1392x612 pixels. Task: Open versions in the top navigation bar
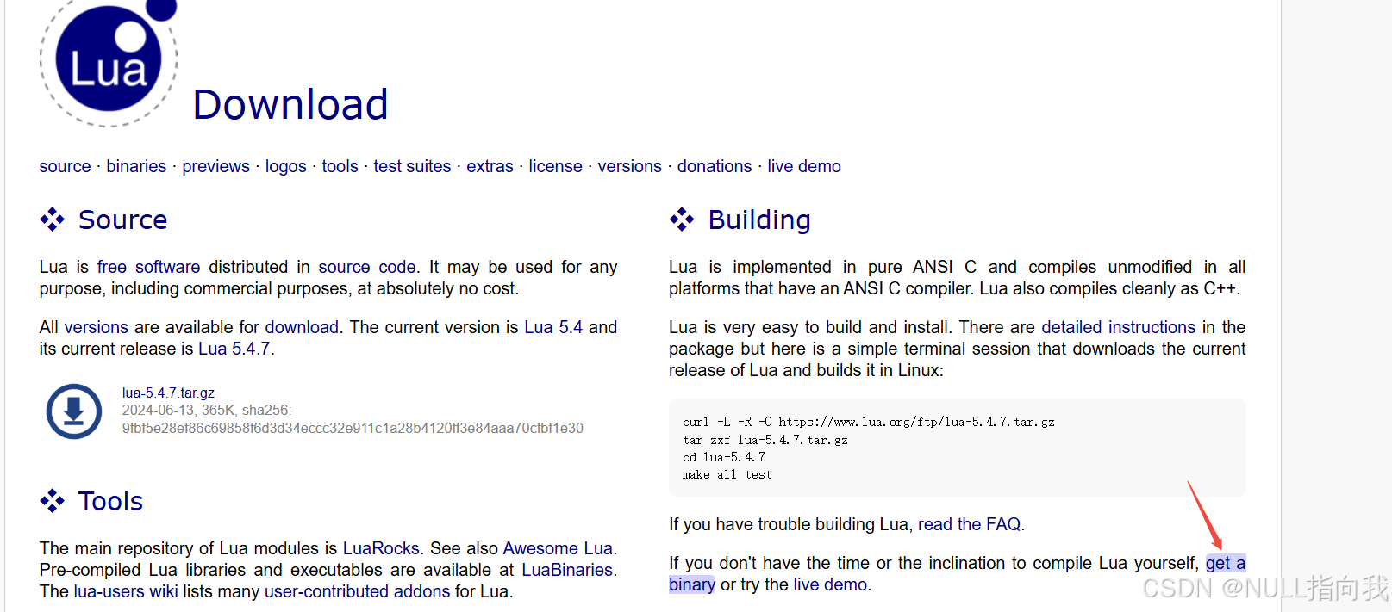point(629,166)
